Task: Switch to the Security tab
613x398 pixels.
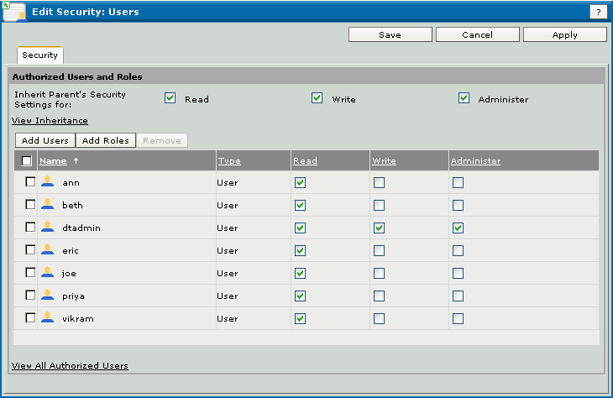Action: point(39,55)
